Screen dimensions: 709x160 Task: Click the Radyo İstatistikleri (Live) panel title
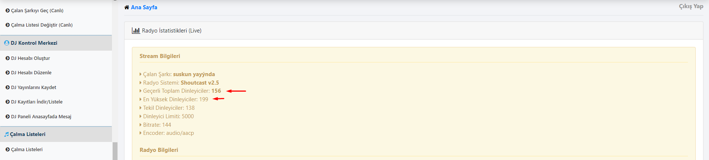point(172,31)
